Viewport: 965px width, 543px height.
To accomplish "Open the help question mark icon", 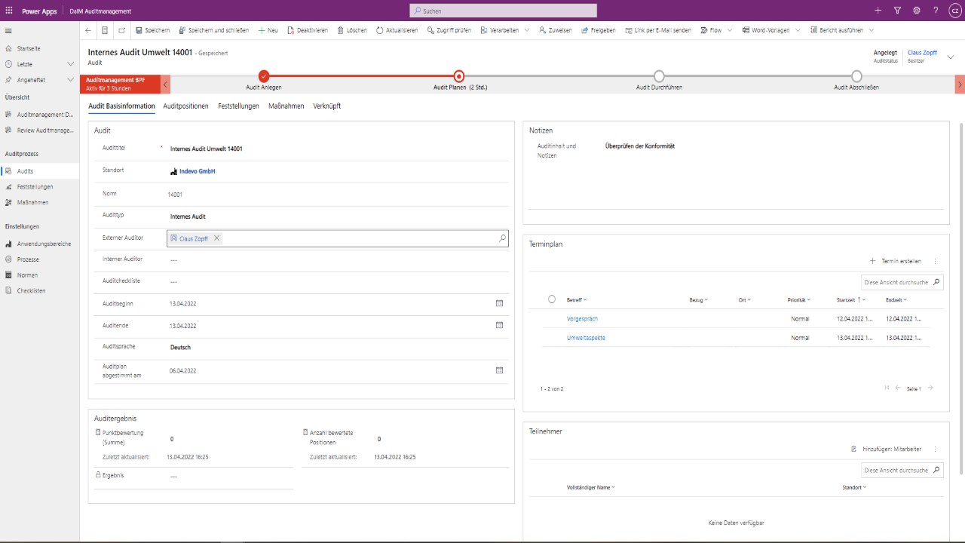I will [x=936, y=11].
